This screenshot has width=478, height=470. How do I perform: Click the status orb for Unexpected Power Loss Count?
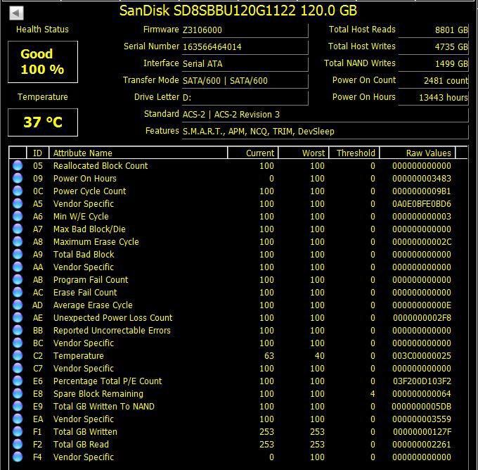pyautogui.click(x=18, y=318)
